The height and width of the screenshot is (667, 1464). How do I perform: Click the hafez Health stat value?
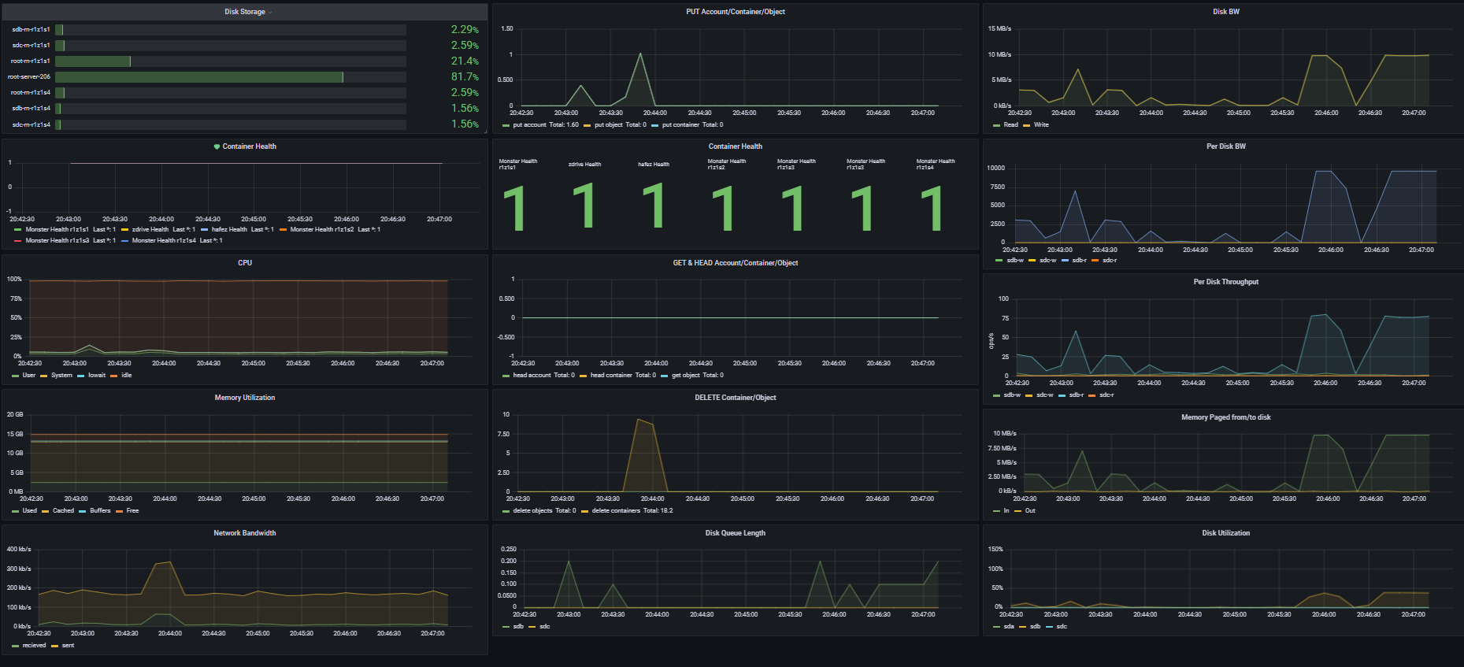coord(654,206)
